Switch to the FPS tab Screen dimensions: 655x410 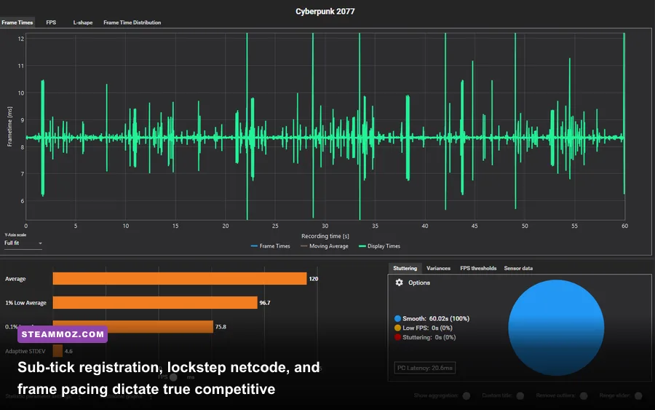coord(51,23)
